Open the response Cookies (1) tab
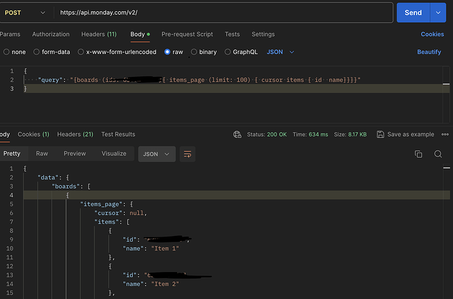 tap(33, 135)
